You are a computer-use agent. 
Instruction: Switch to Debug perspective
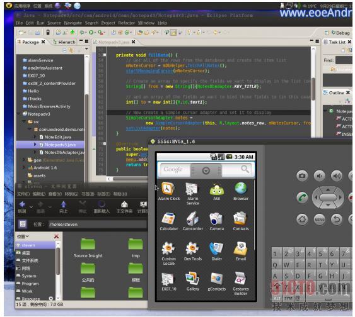click(x=340, y=33)
